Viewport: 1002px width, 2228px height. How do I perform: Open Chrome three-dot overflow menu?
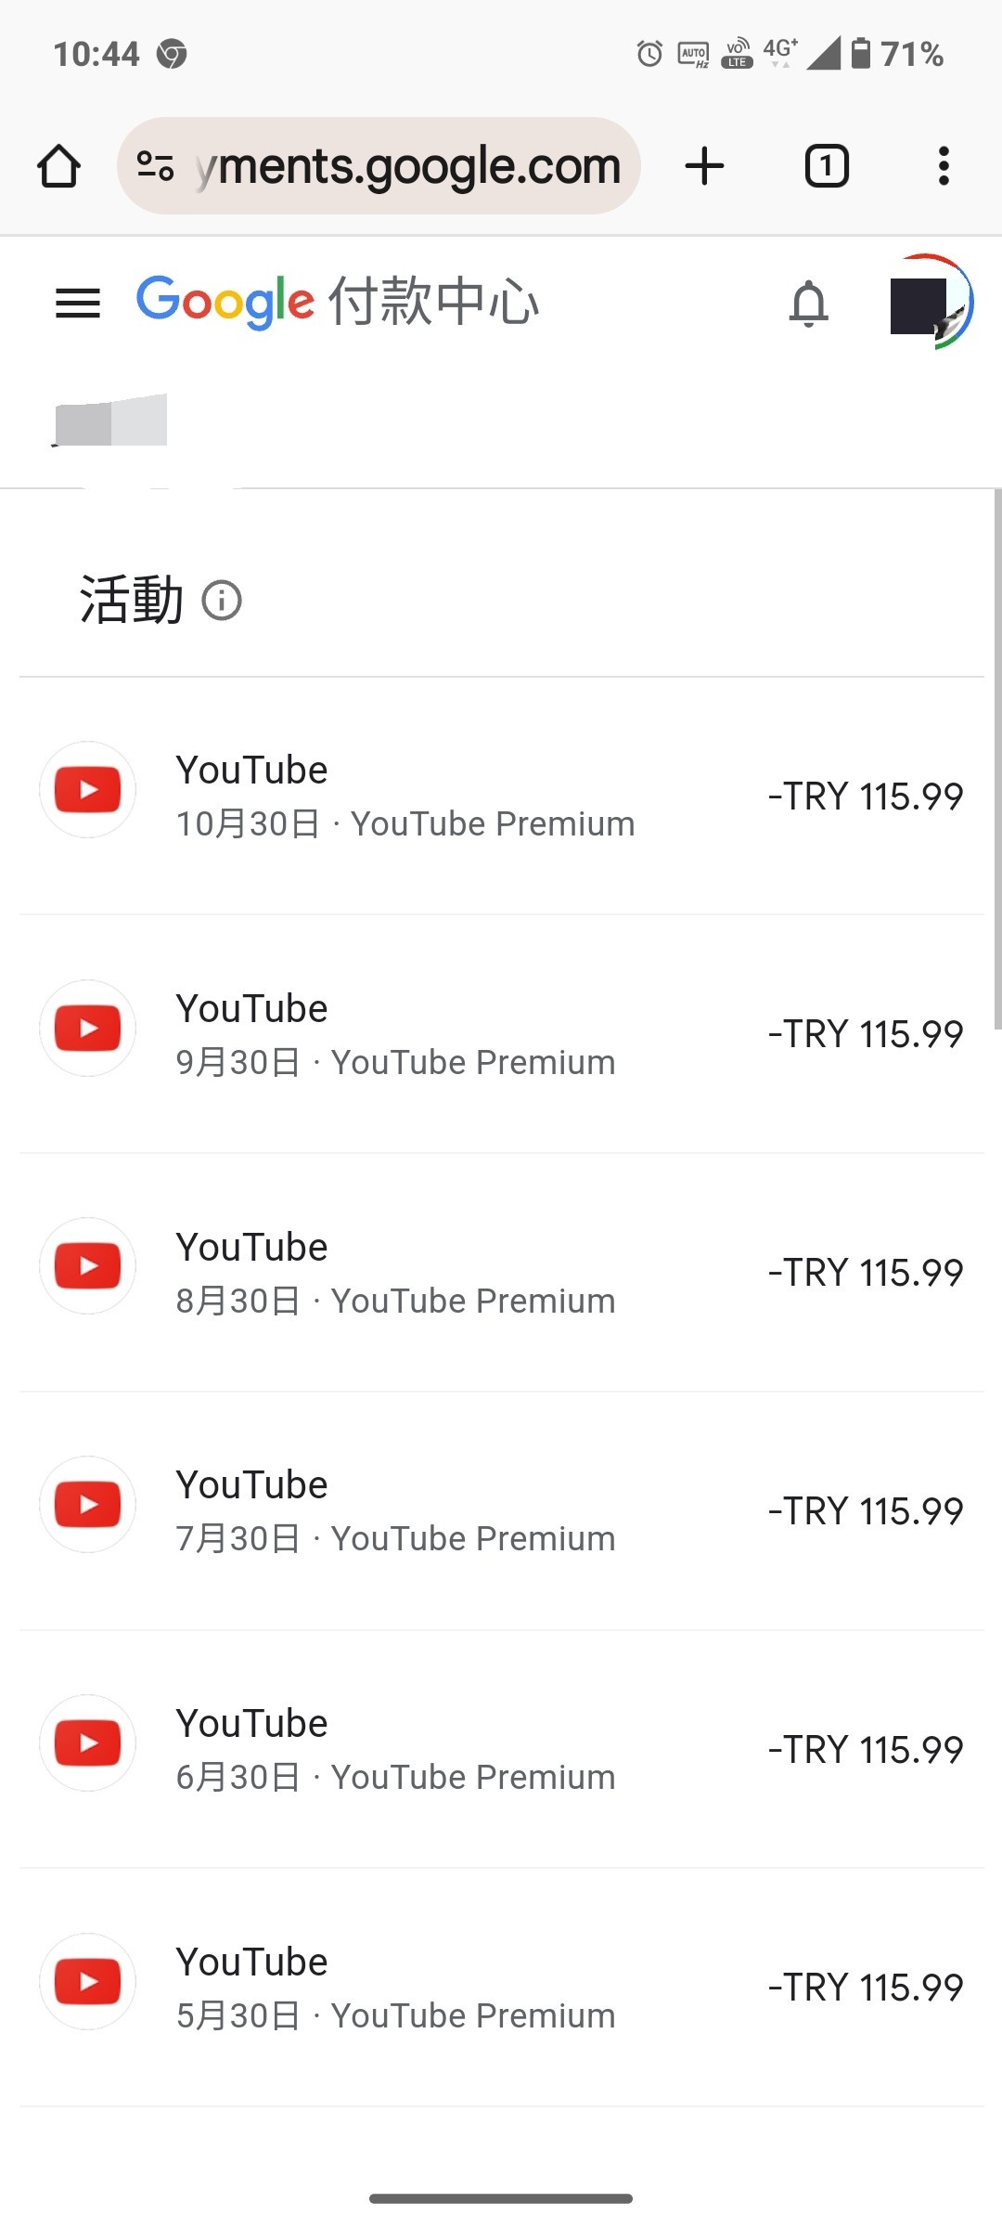coord(944,166)
